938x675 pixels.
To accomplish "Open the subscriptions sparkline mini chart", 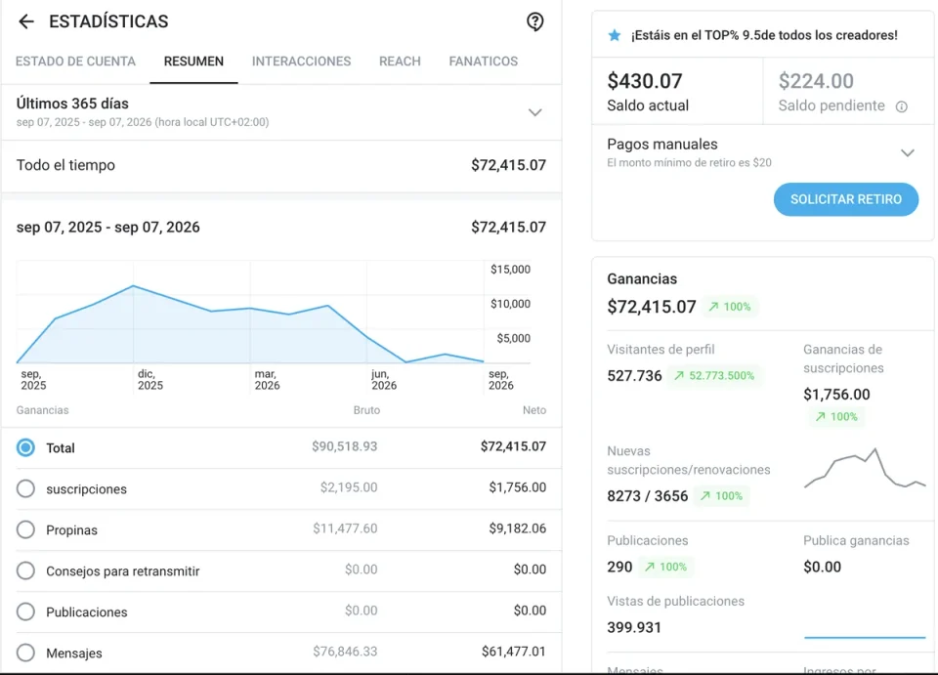I will [865, 468].
